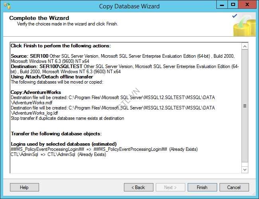Viewport: 259px width, 199px height.
Task: Go to previous step with Back button
Action: (138, 187)
